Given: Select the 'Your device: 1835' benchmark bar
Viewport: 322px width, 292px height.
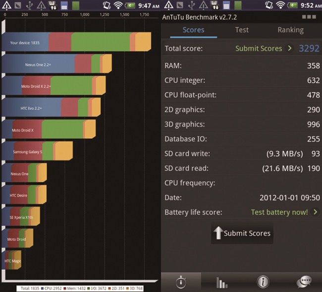Looking at the screenshot, I should coord(76,42).
